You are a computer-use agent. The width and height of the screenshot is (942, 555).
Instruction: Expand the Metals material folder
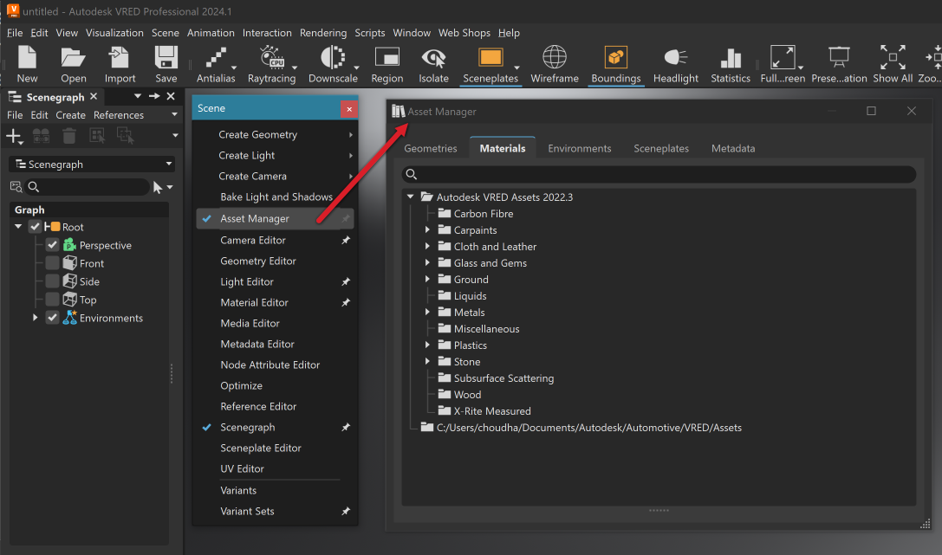tap(427, 312)
